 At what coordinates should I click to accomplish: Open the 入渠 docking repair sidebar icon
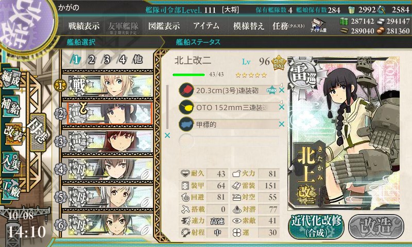coord(10,163)
